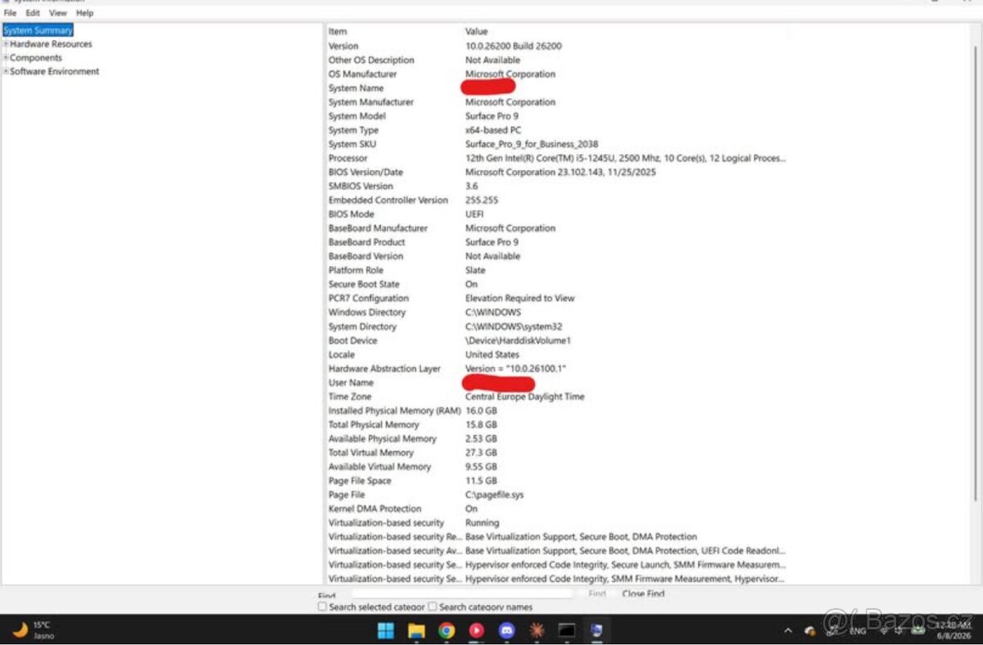Select the Page File Space row
The height and width of the screenshot is (645, 983).
point(557,480)
